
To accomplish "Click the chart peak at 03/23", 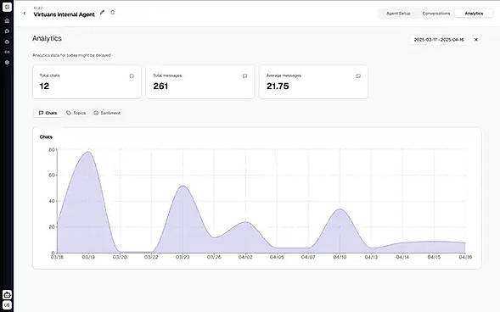I will [x=183, y=186].
